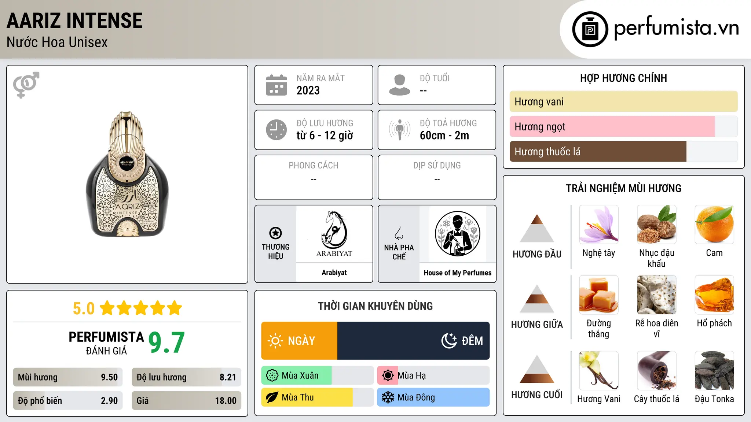
Task: Open the Aariz Intense bottle image
Action: click(x=127, y=174)
